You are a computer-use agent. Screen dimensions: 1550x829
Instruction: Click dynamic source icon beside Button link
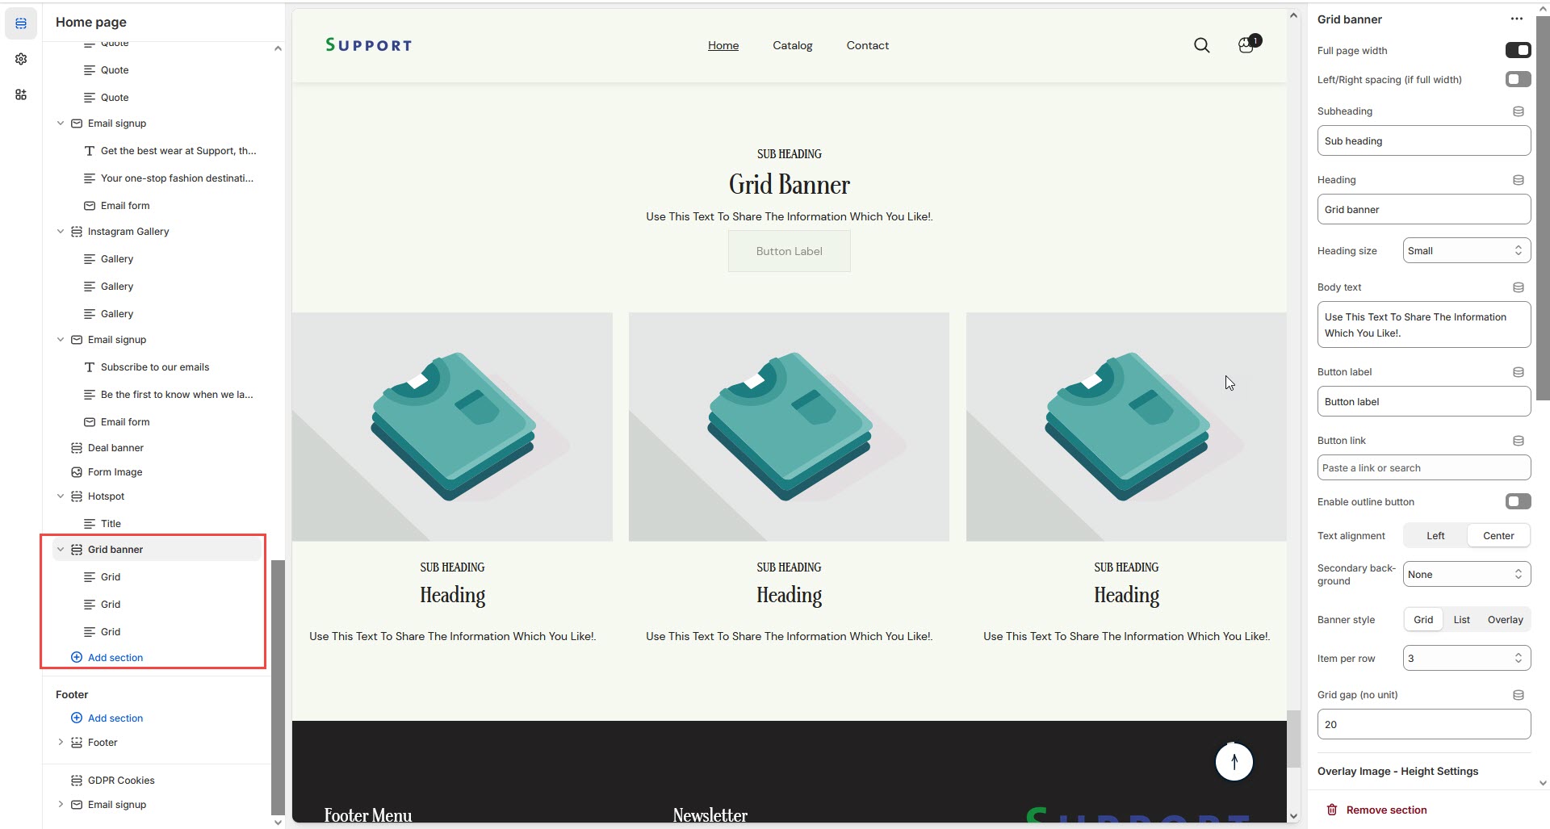pyautogui.click(x=1518, y=441)
